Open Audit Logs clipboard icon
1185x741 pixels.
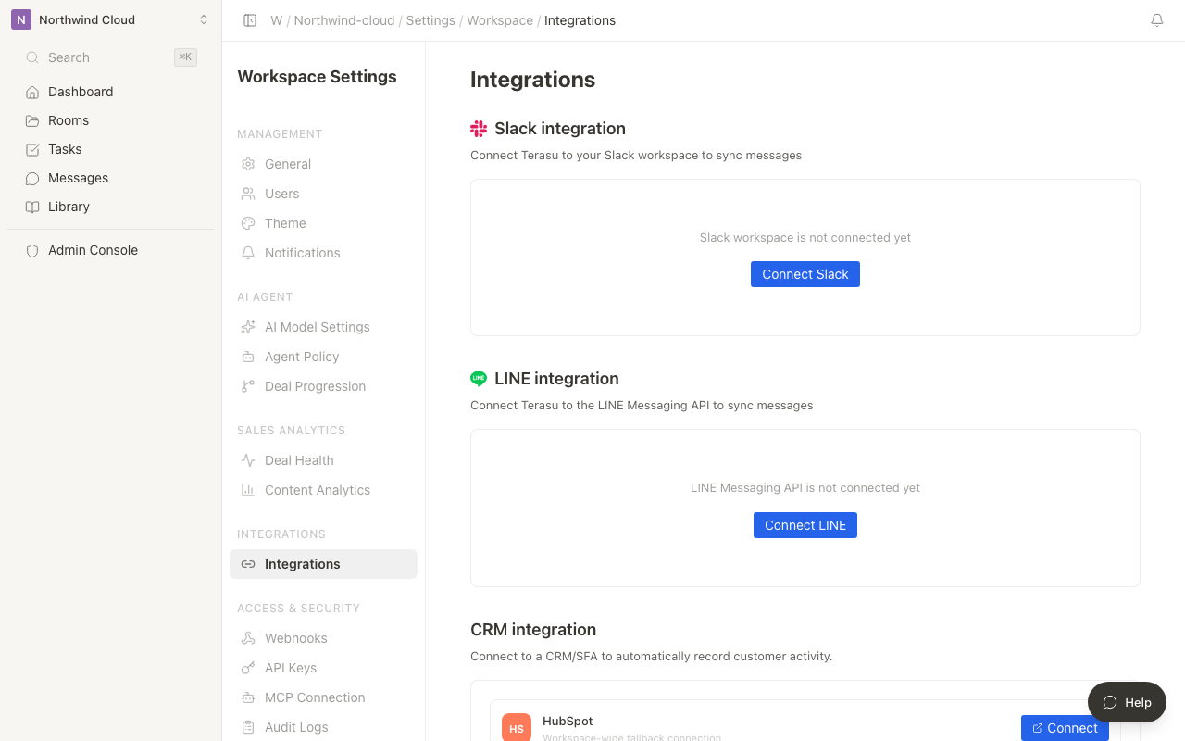tap(248, 727)
